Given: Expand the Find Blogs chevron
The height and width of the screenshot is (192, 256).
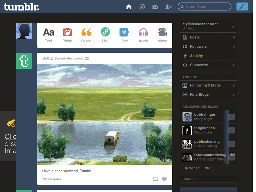Looking at the screenshot, I should point(234,95).
